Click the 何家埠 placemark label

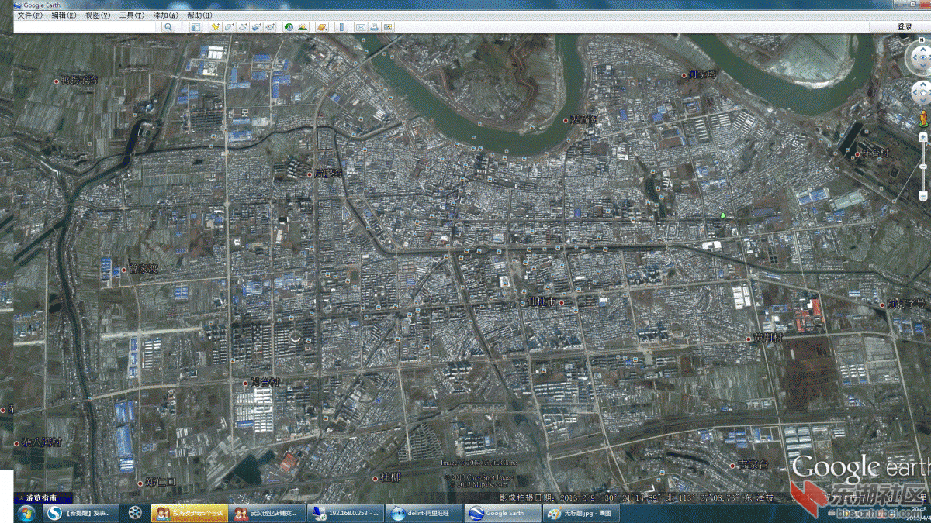pyautogui.click(x=704, y=74)
